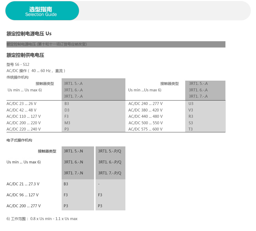Image resolution: width=256 pixels, height=231 pixels.
Task: Click the AC/DC 21 ... 27.3 V row label
Action: pos(23,184)
